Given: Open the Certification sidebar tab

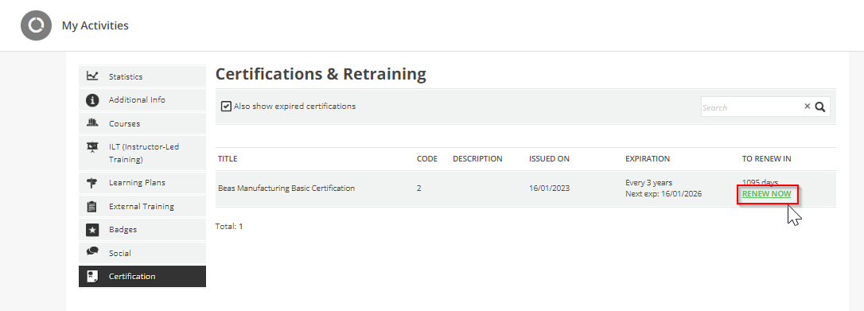Looking at the screenshot, I should 142,276.
